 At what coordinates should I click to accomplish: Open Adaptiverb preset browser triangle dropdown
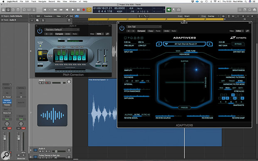pos(166,44)
